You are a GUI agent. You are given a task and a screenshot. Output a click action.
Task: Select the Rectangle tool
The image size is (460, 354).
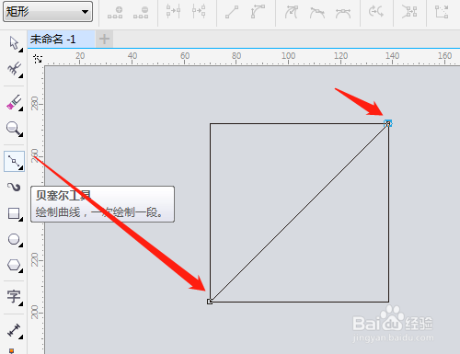coord(14,213)
